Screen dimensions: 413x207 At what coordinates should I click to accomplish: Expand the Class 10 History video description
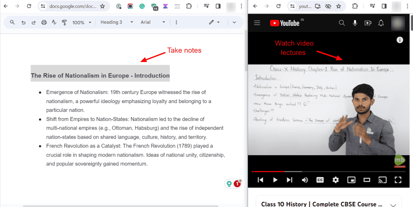[x=393, y=205]
